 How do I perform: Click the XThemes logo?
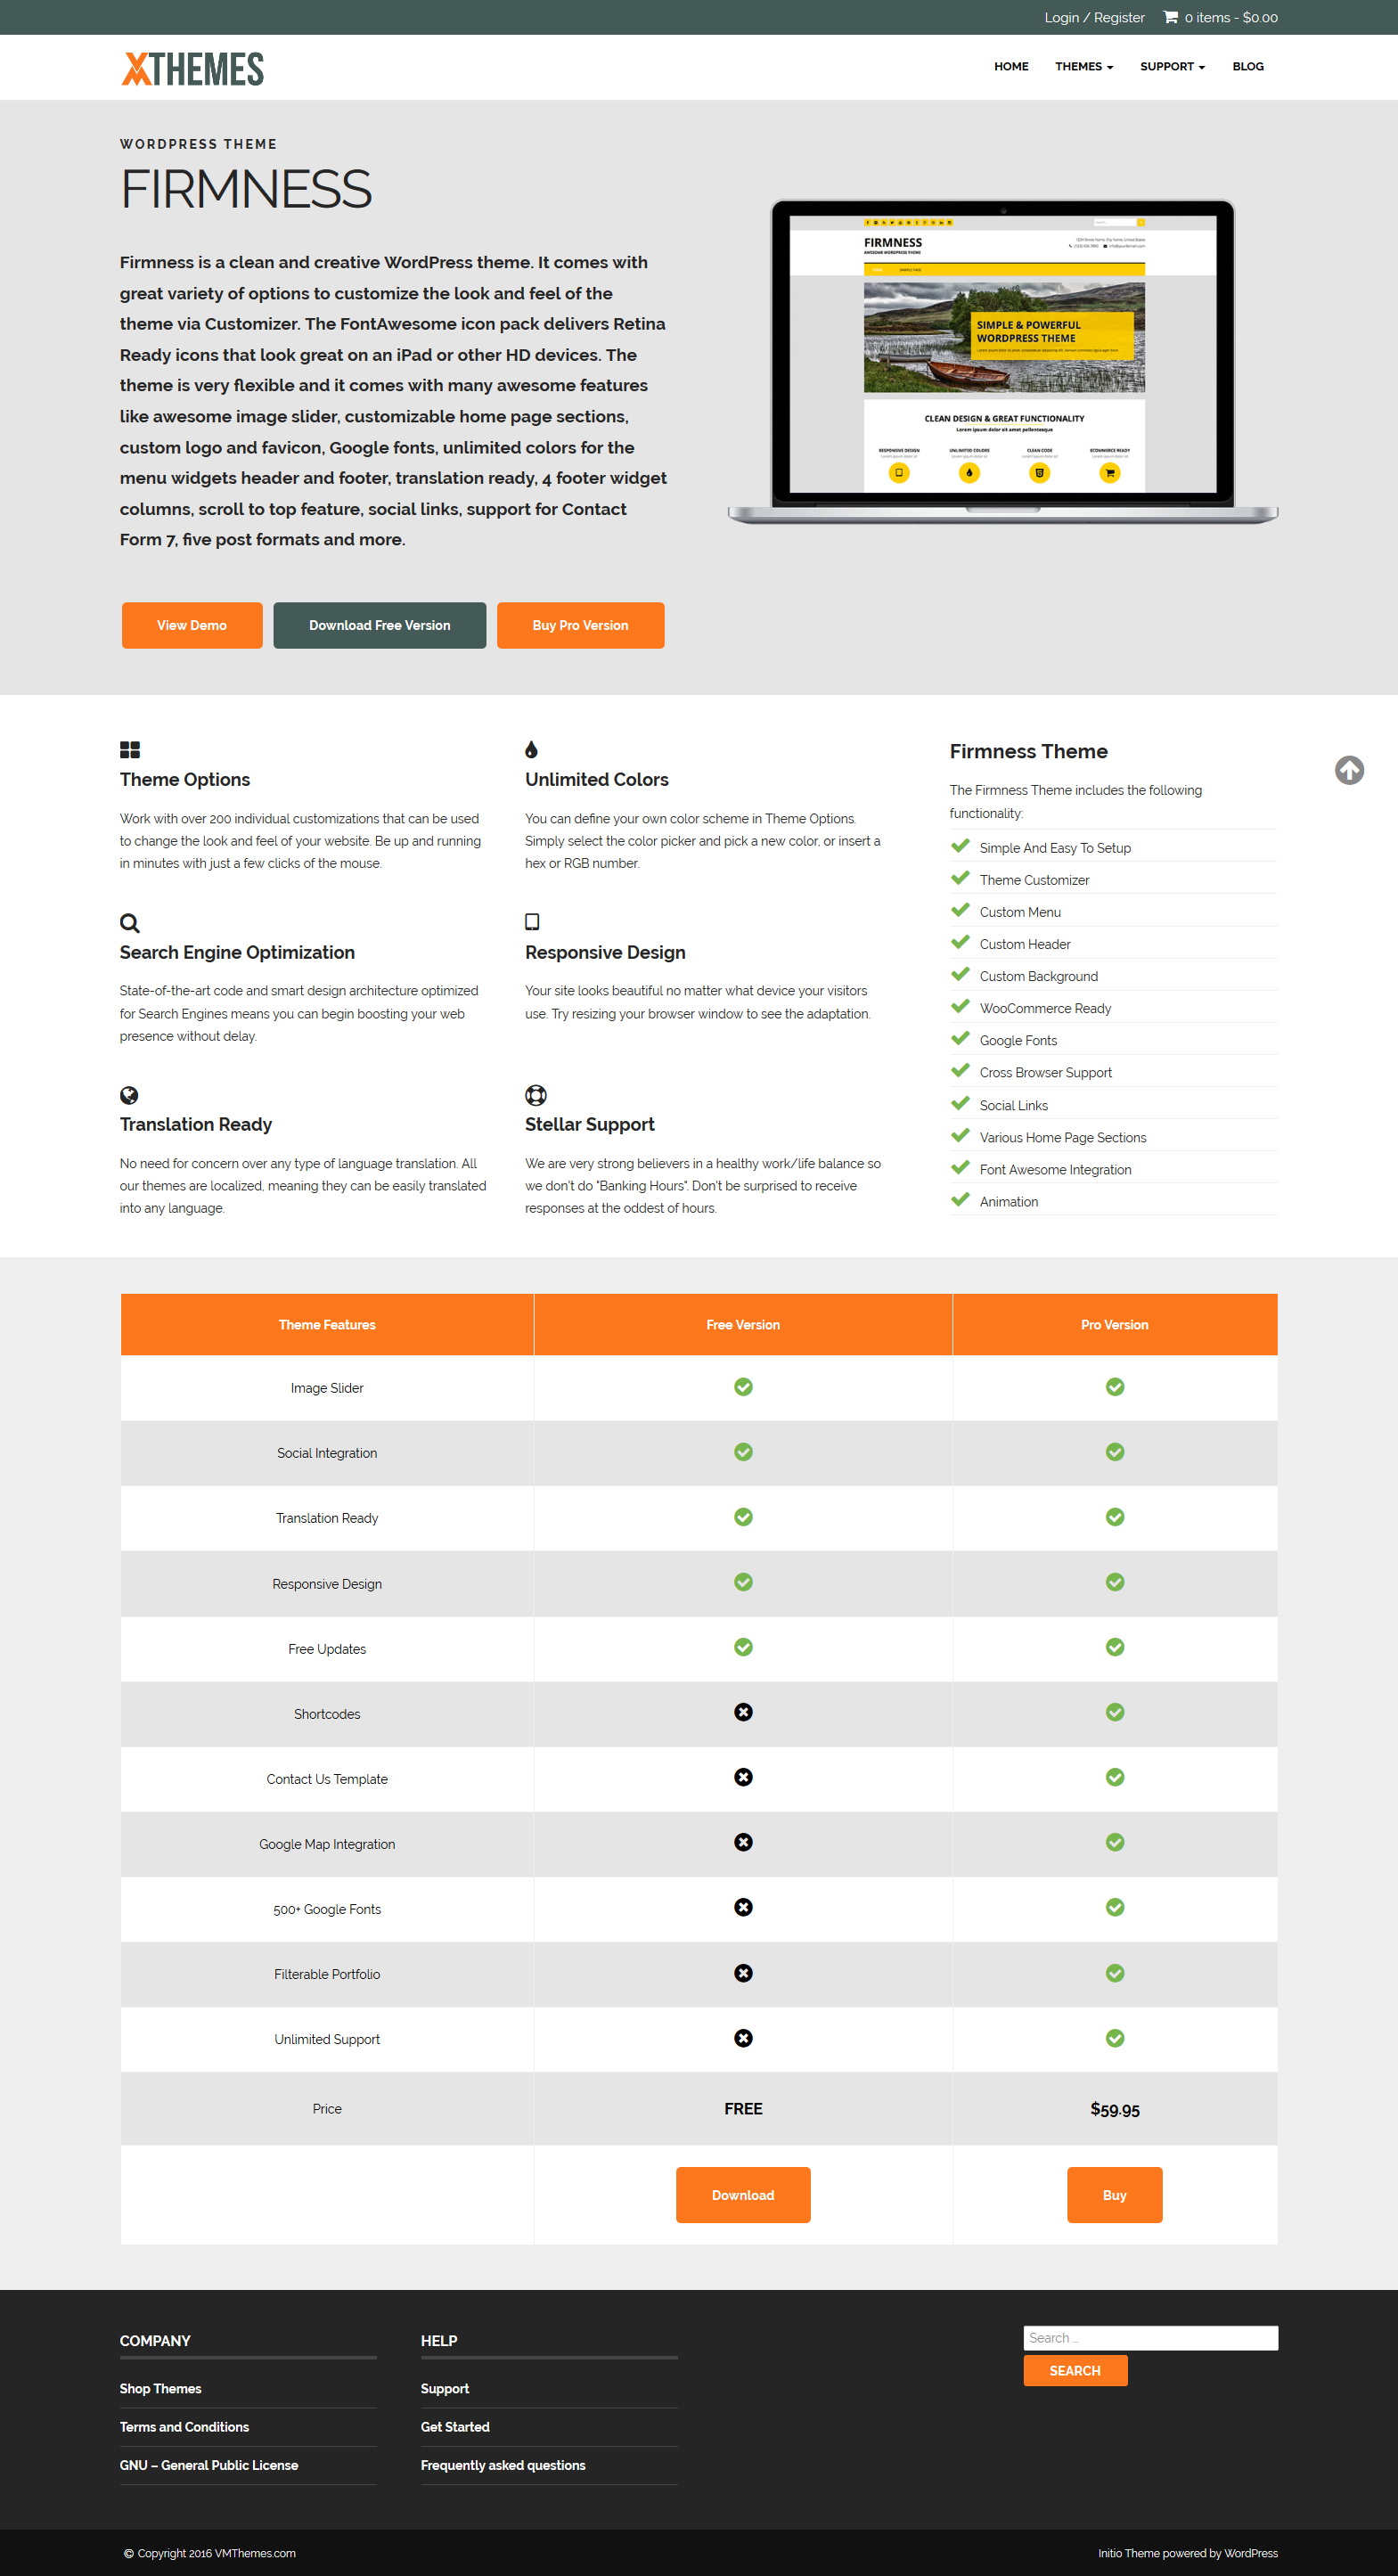[192, 68]
